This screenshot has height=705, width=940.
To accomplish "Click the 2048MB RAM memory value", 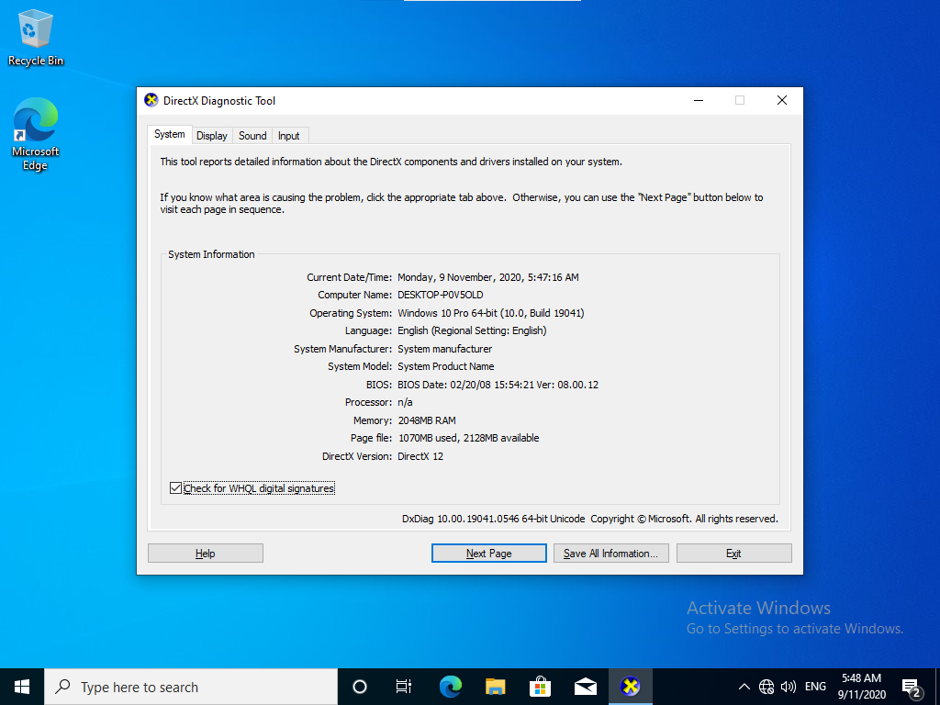I will coord(427,420).
